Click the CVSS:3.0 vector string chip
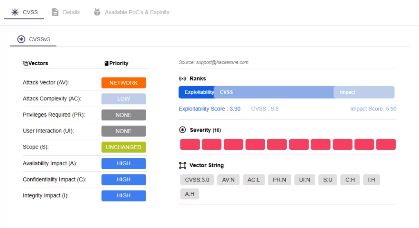 (197, 180)
